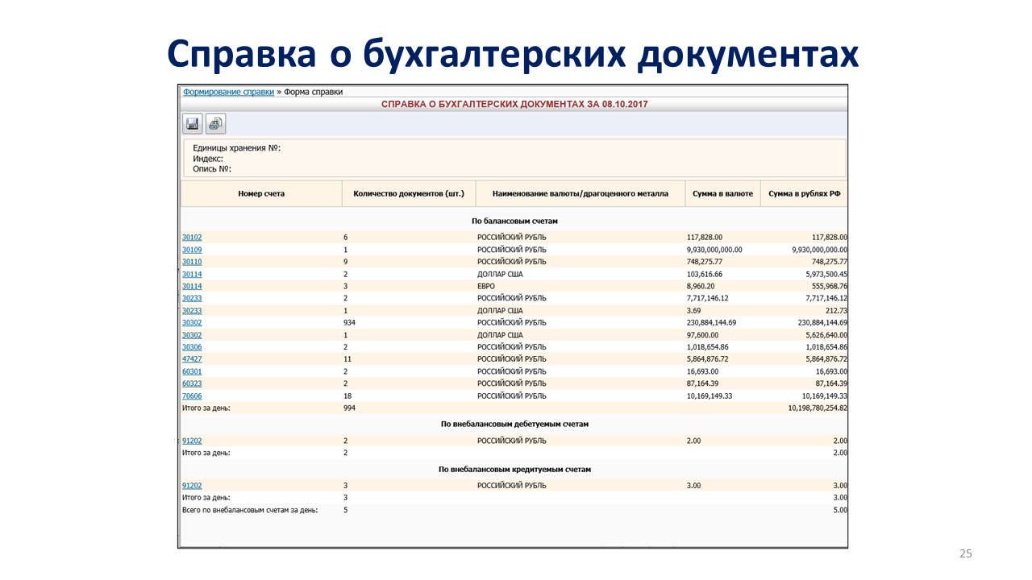Open account 30102 link

[x=192, y=238]
